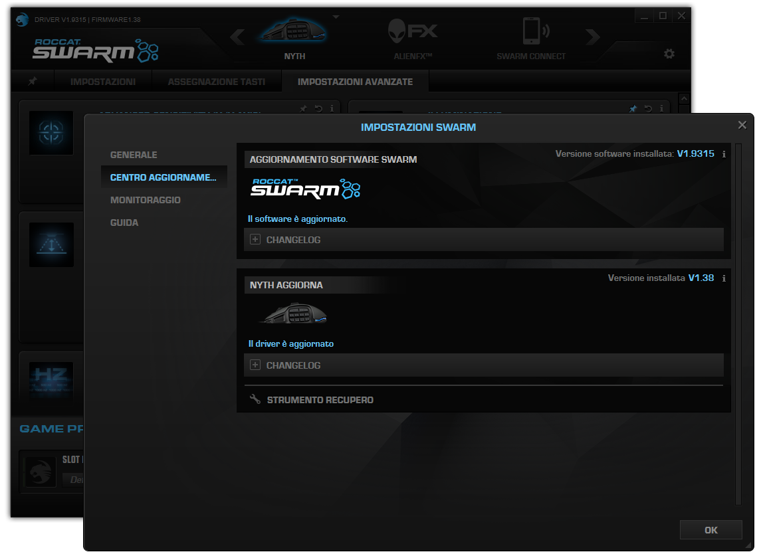Switch to IMPOSTAZIONI tab in main window
Image resolution: width=761 pixels, height=558 pixels.
point(103,82)
